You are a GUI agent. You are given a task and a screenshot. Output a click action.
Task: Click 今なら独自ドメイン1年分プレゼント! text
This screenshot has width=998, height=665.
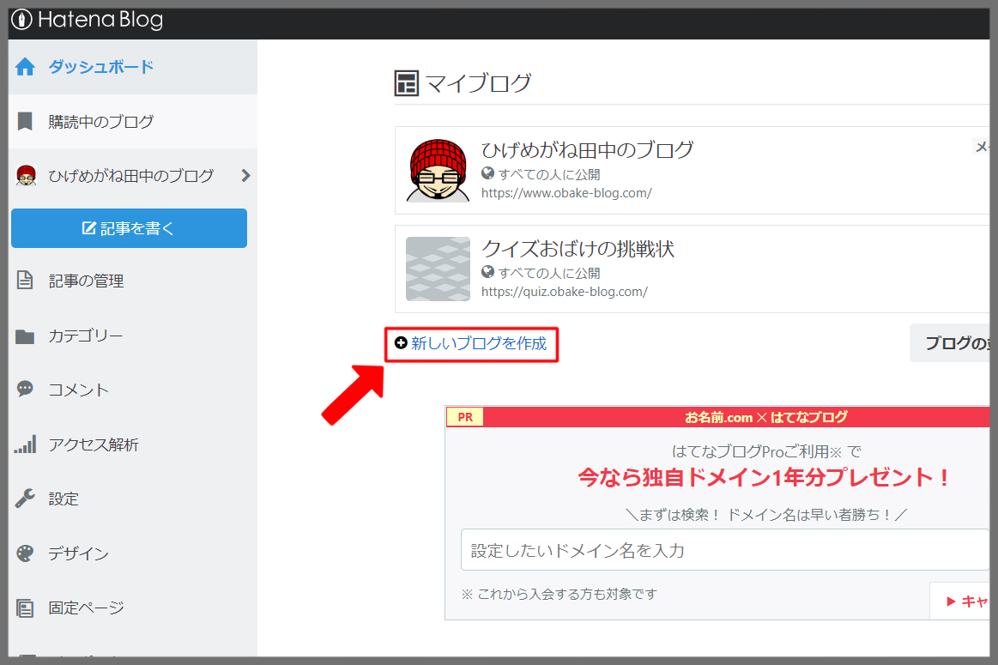point(764,477)
